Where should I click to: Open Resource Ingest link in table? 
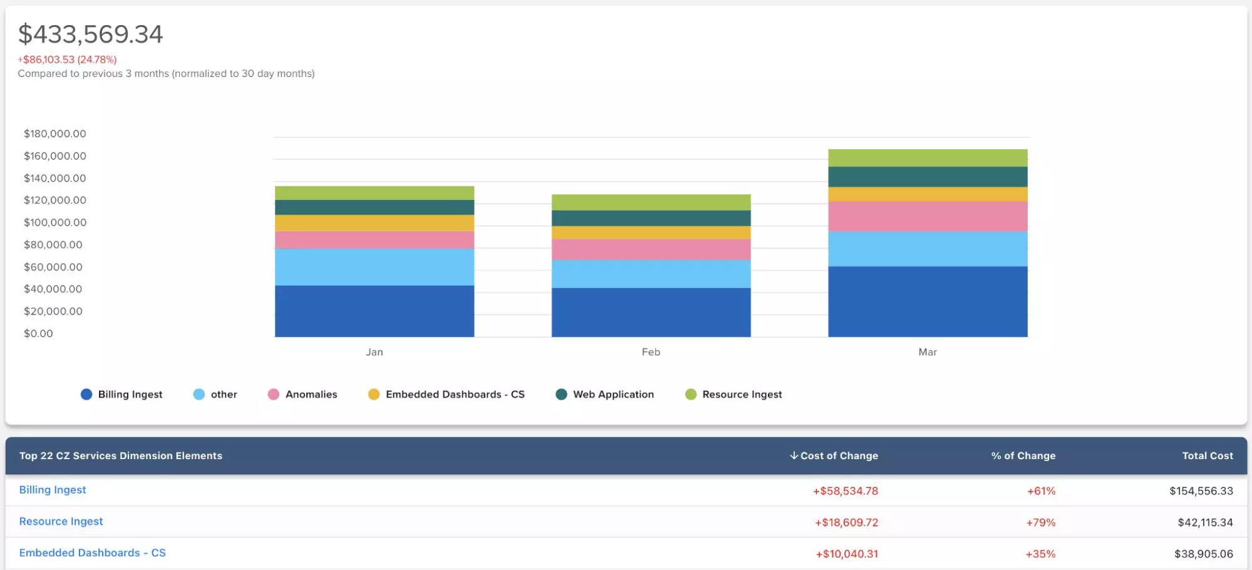[x=61, y=521]
